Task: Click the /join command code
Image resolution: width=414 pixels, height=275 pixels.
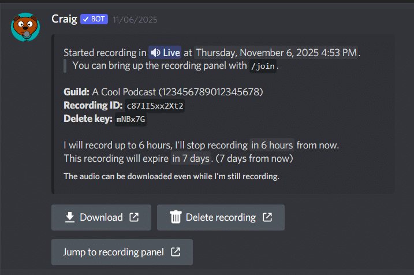Action: pos(263,66)
